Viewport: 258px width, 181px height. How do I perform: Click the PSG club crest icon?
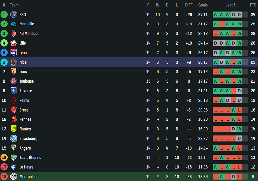click(14, 14)
